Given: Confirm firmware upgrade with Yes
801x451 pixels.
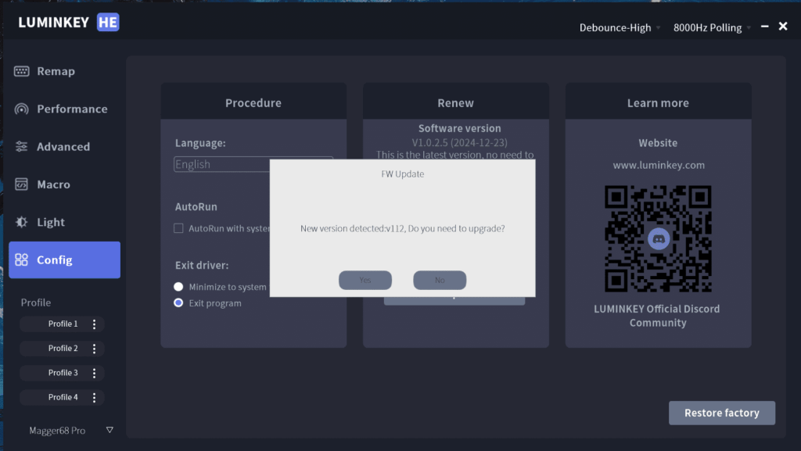Looking at the screenshot, I should (365, 280).
